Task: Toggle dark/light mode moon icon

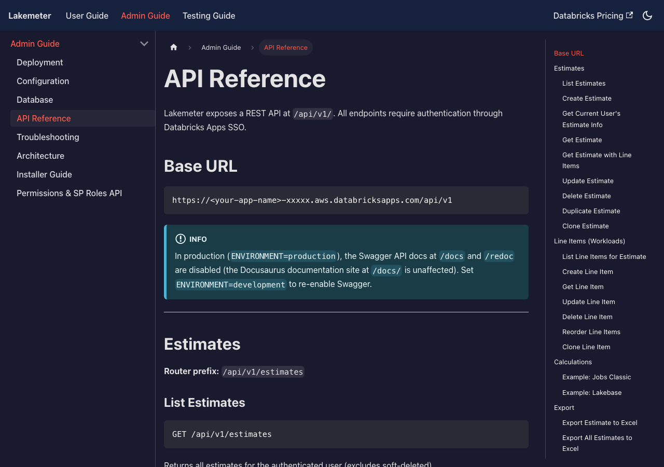Action: [647, 16]
